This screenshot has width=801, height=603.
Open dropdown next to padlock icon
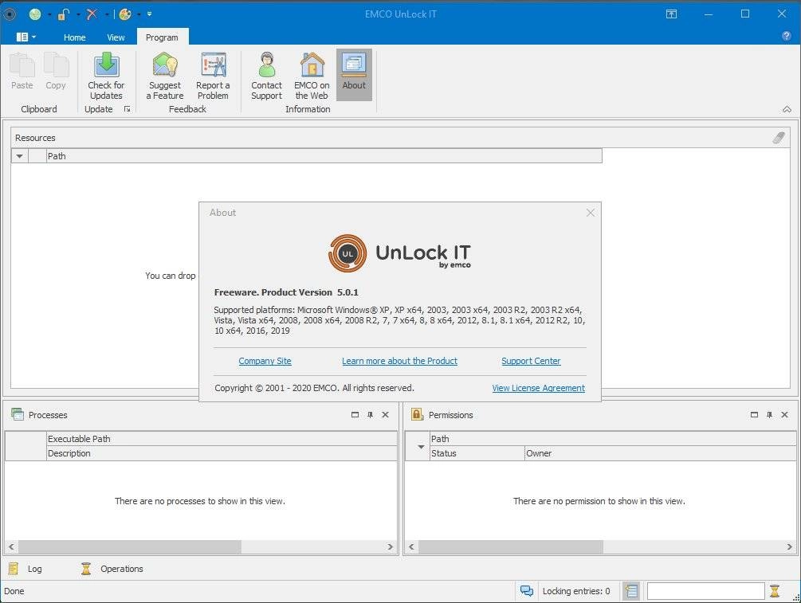[x=78, y=14]
